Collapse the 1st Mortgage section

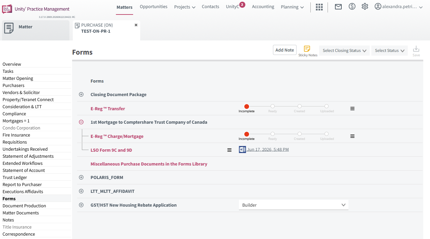(81, 122)
